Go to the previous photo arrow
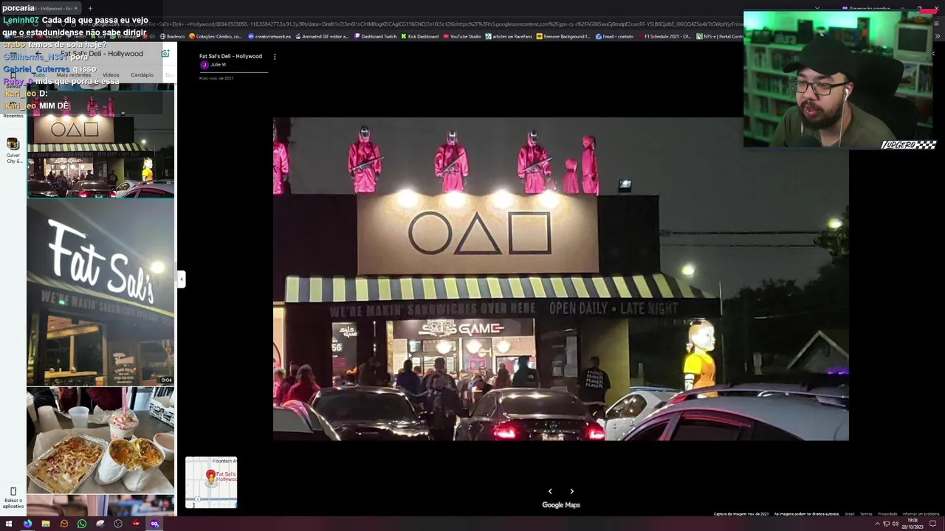This screenshot has height=531, width=945. click(x=550, y=491)
